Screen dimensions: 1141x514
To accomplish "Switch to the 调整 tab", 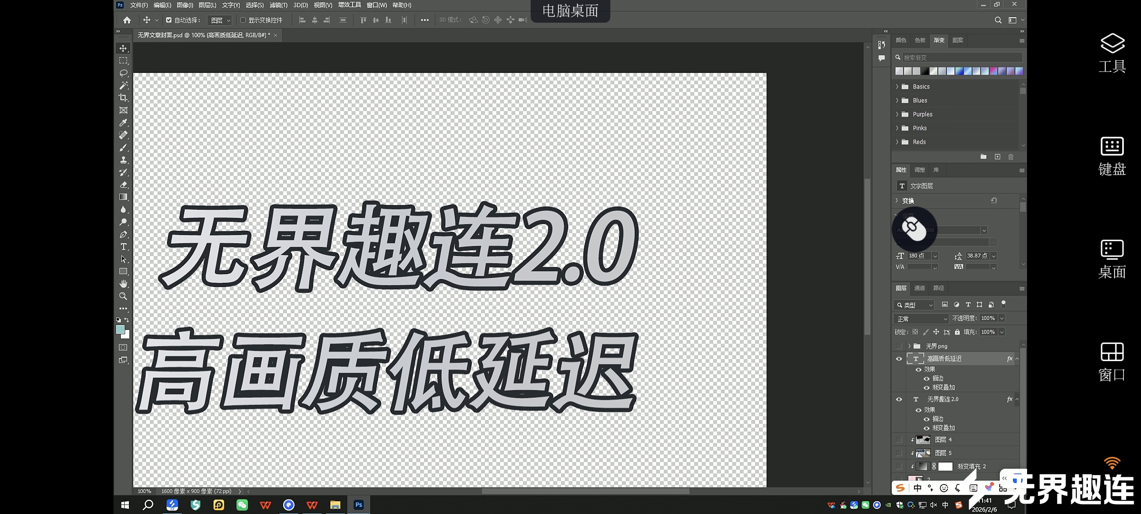I will 920,170.
